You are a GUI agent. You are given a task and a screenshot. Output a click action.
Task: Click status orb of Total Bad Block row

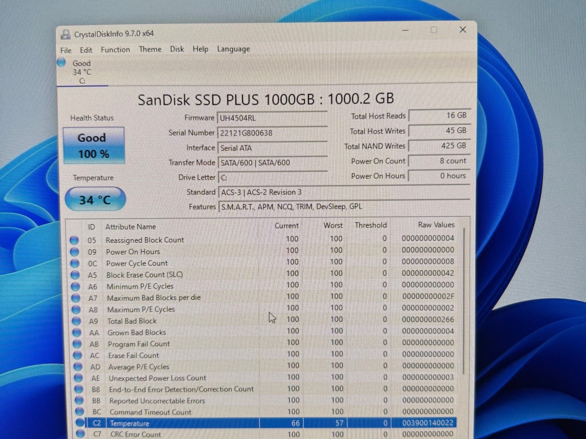click(x=76, y=321)
